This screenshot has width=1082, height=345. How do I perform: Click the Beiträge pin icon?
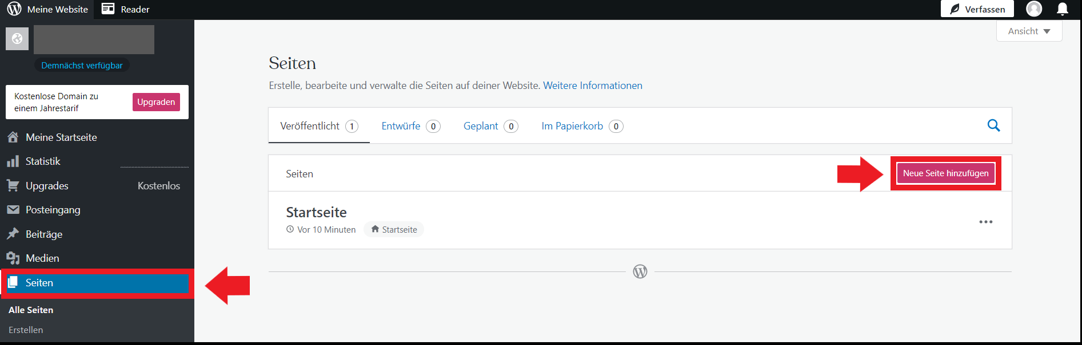click(x=13, y=234)
